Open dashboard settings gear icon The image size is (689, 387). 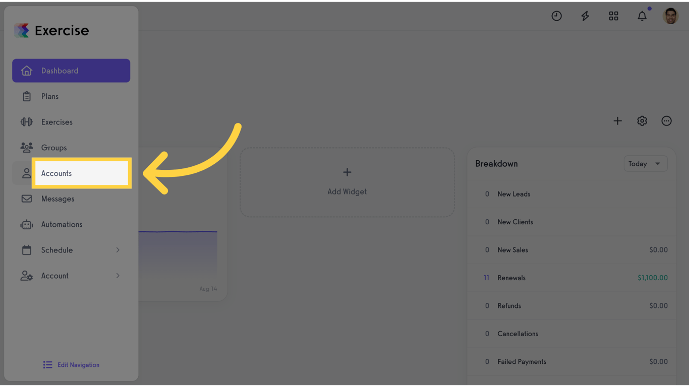(642, 121)
